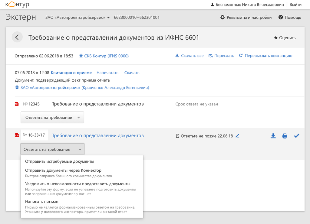Click the user profile icon
310x224 pixels.
[212, 4]
